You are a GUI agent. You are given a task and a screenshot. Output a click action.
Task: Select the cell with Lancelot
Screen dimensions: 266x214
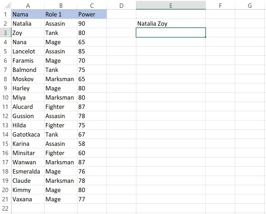click(28, 51)
